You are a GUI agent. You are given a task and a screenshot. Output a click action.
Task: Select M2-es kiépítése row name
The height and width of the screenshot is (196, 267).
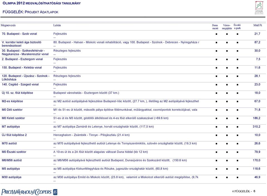(x=12, y=101)
